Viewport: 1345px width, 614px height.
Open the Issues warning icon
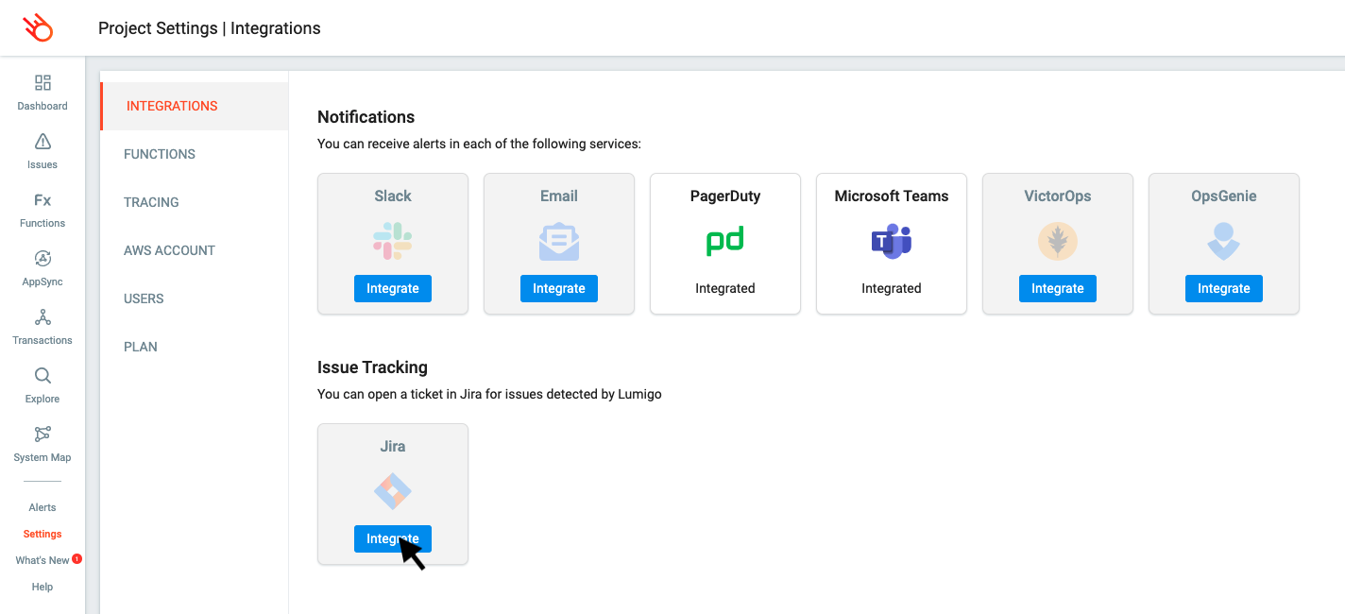pyautogui.click(x=43, y=142)
